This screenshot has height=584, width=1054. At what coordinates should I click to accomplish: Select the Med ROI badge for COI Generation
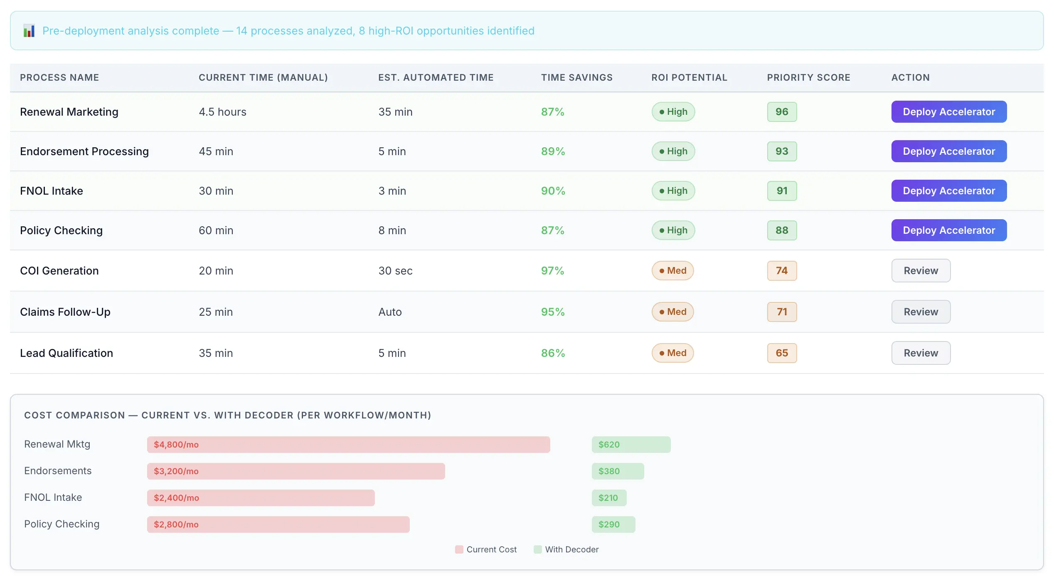coord(672,271)
